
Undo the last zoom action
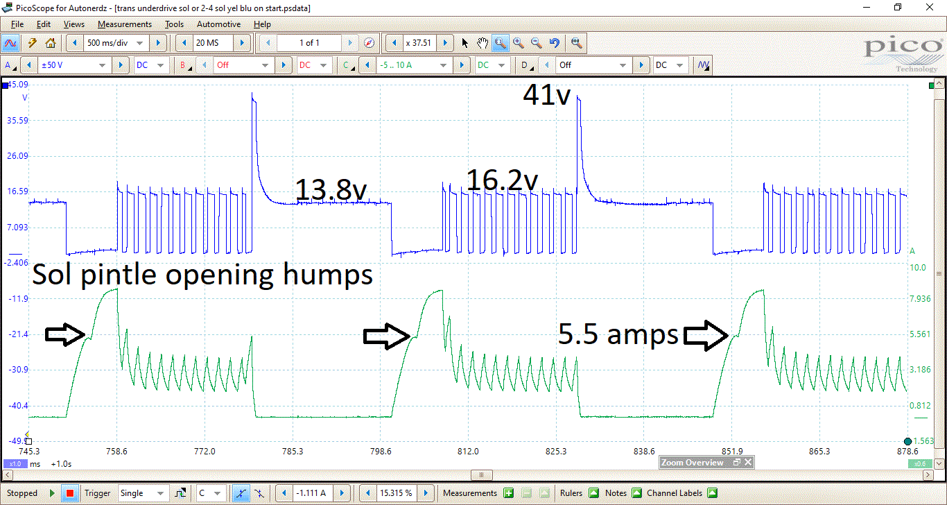click(553, 42)
